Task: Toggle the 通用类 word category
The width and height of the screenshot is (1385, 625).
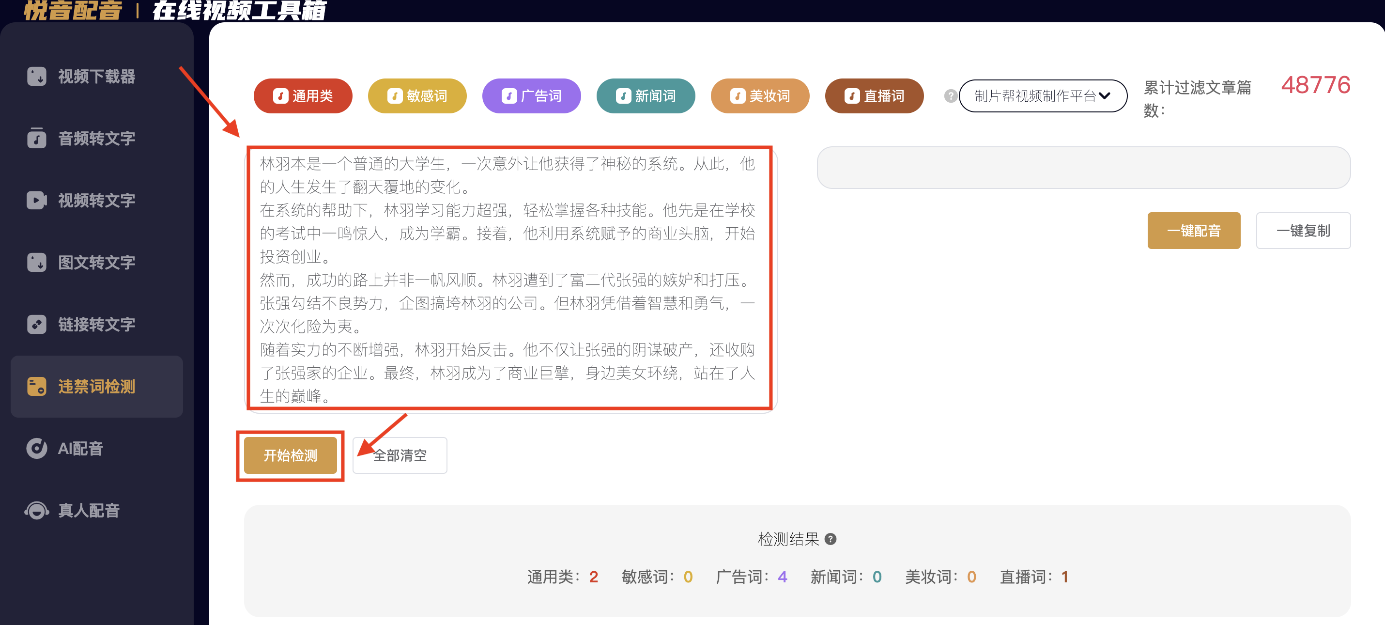Action: (x=303, y=96)
